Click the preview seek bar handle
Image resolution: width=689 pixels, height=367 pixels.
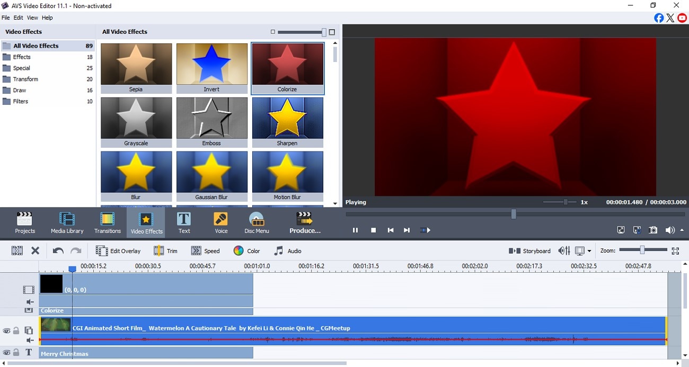[x=514, y=214]
